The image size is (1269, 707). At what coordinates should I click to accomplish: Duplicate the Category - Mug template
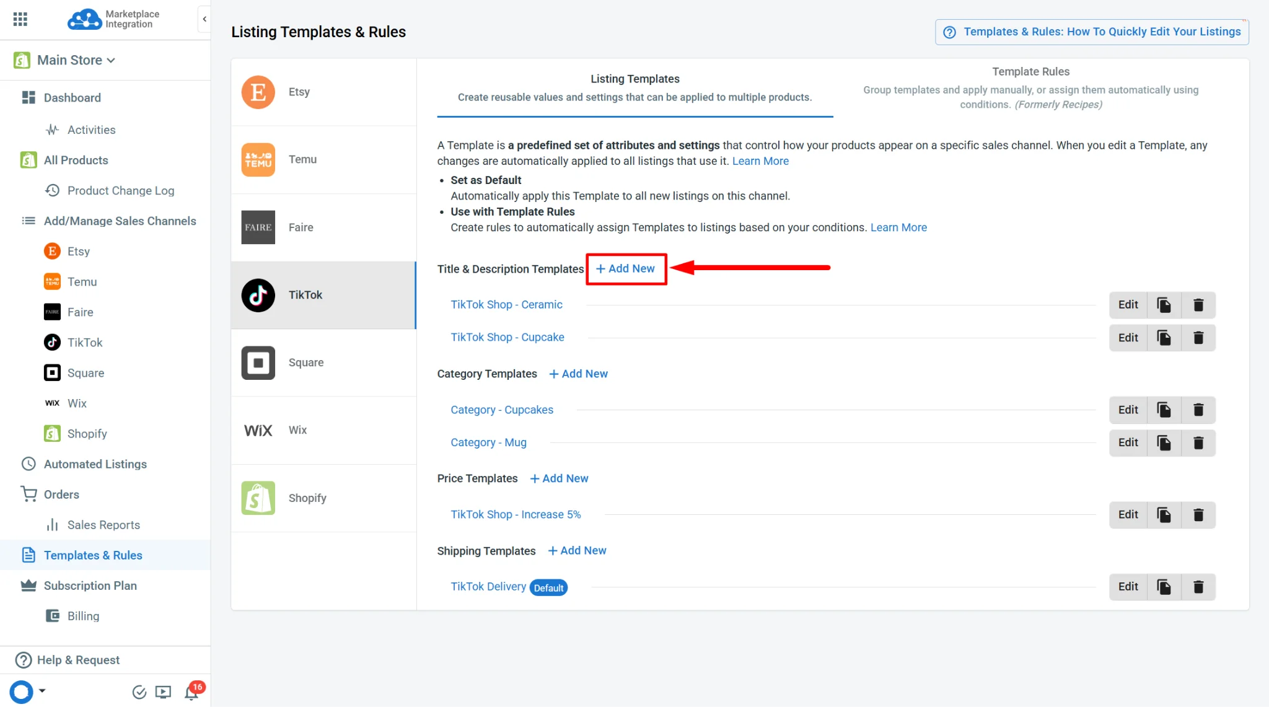coord(1164,443)
